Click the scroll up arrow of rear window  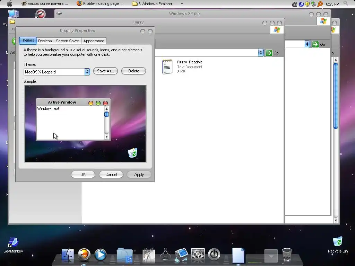click(336, 60)
